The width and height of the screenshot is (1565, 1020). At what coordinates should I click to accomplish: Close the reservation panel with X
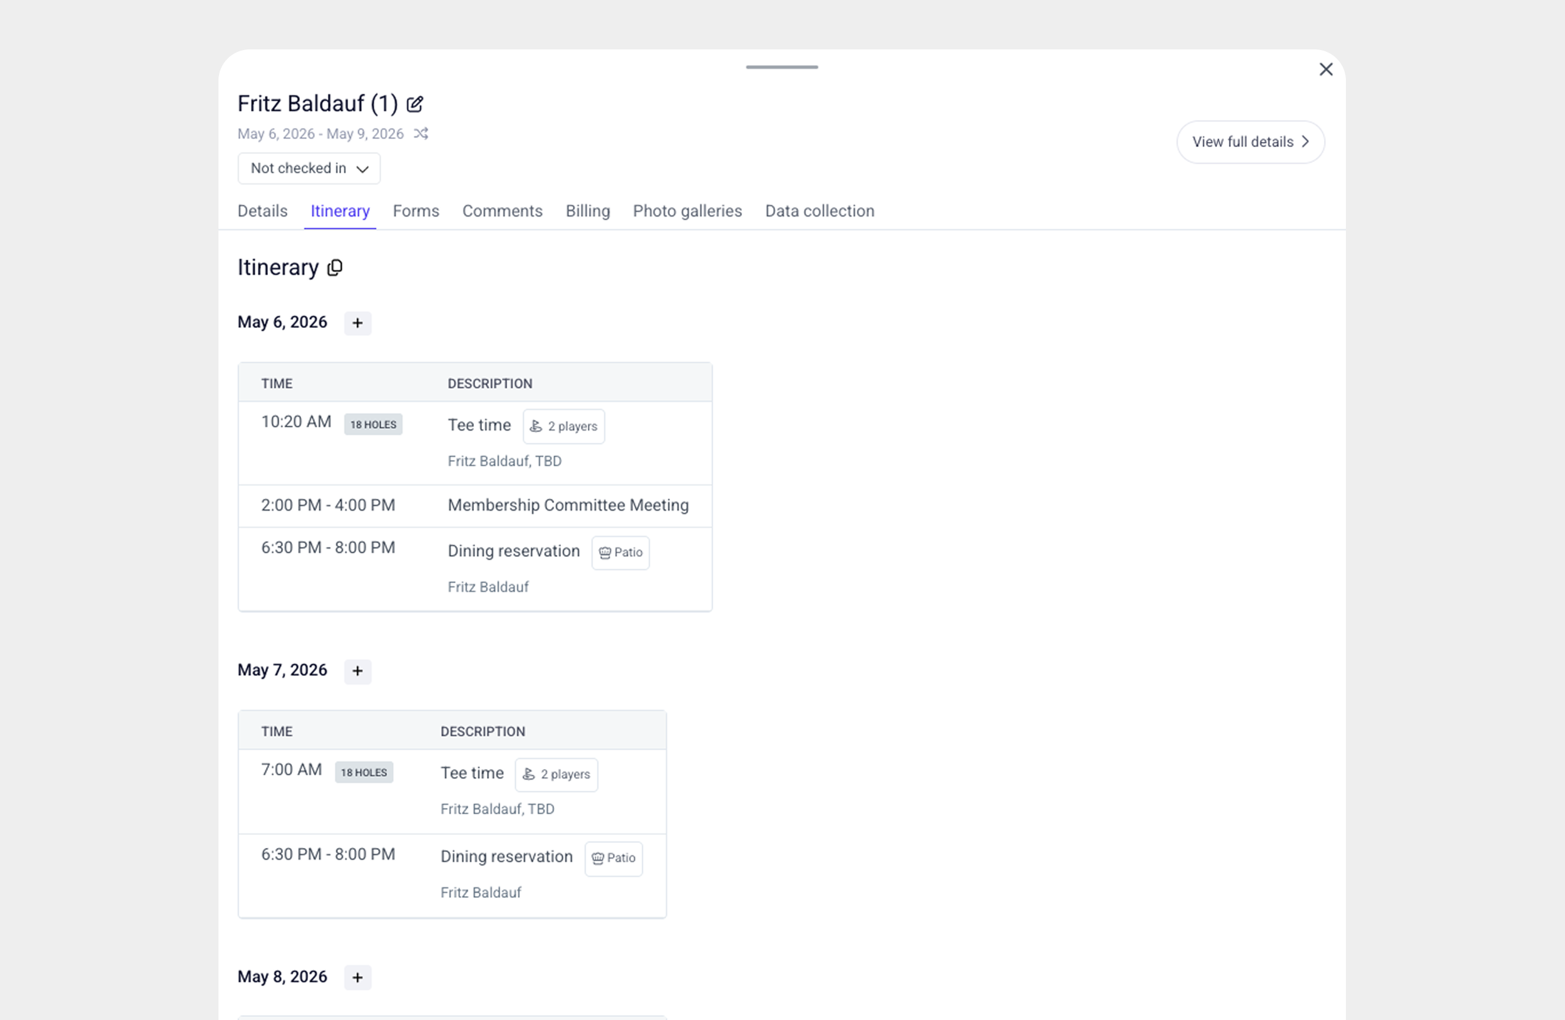(1325, 69)
